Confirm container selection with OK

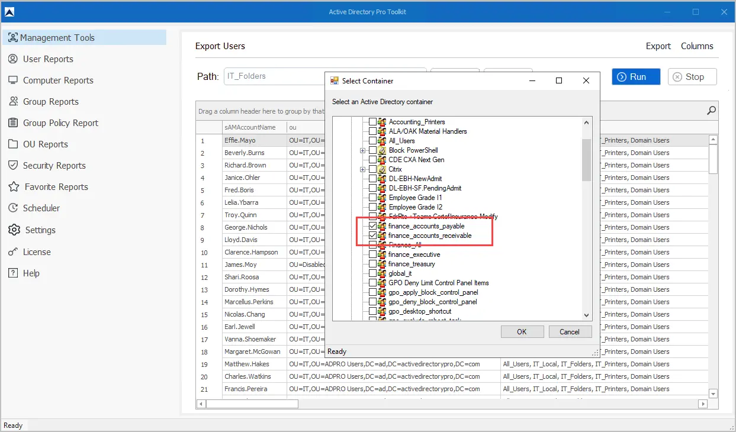[x=522, y=331]
